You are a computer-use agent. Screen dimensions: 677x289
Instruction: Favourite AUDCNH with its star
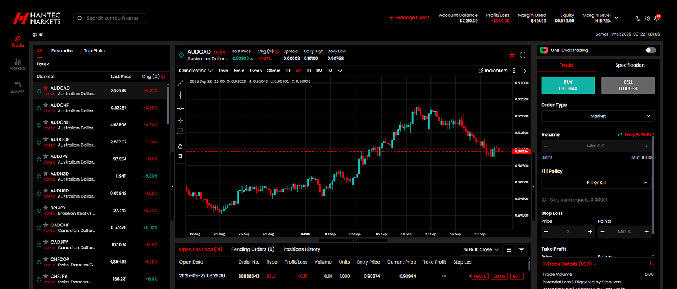(x=46, y=122)
